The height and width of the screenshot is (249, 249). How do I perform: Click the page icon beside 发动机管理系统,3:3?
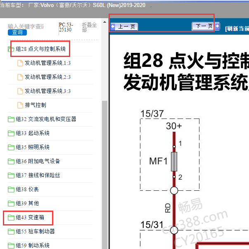(x=20, y=91)
